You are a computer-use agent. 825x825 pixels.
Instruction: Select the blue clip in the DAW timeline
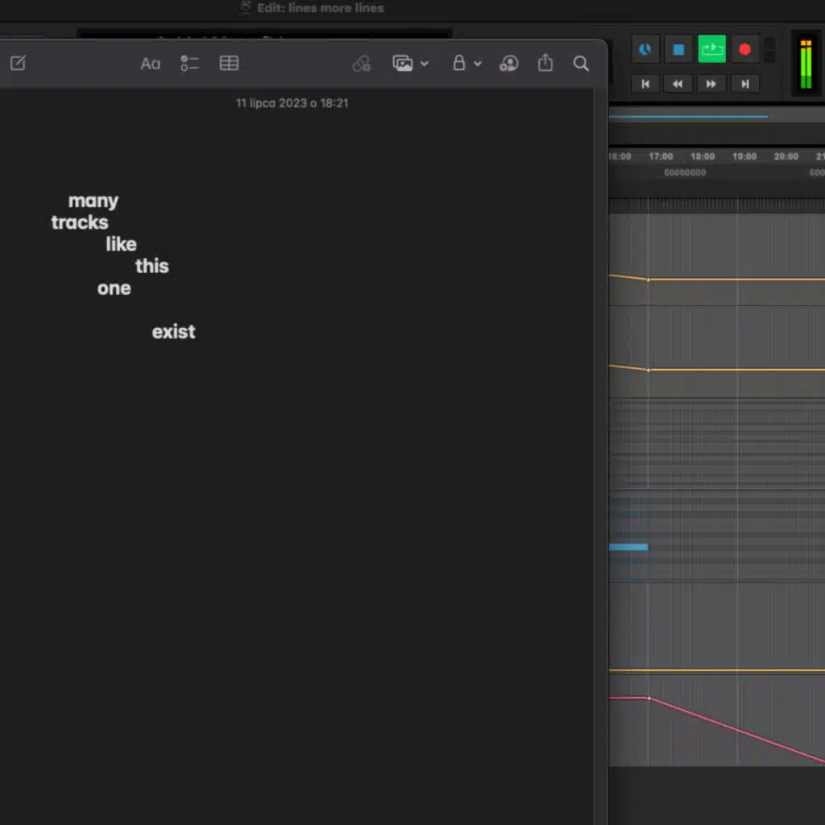click(628, 547)
